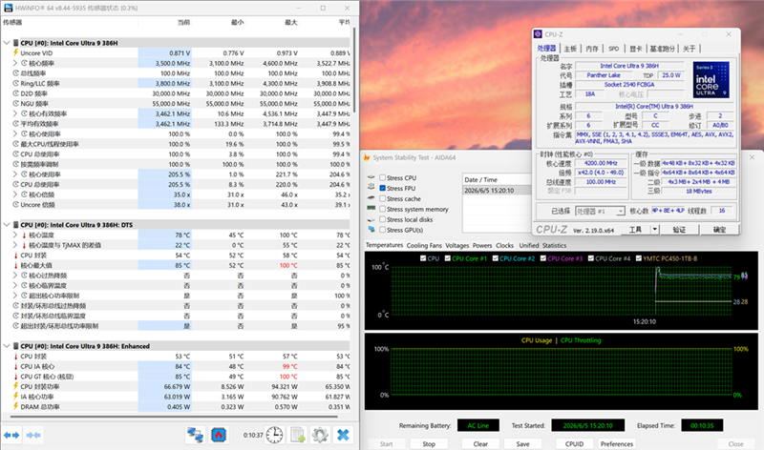Click the lightning bolt icon beside Uncore VID
Image resolution: width=764 pixels, height=450 pixels.
15,52
